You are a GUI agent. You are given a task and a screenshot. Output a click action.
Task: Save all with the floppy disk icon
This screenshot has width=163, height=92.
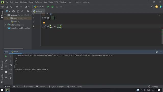point(7,7)
